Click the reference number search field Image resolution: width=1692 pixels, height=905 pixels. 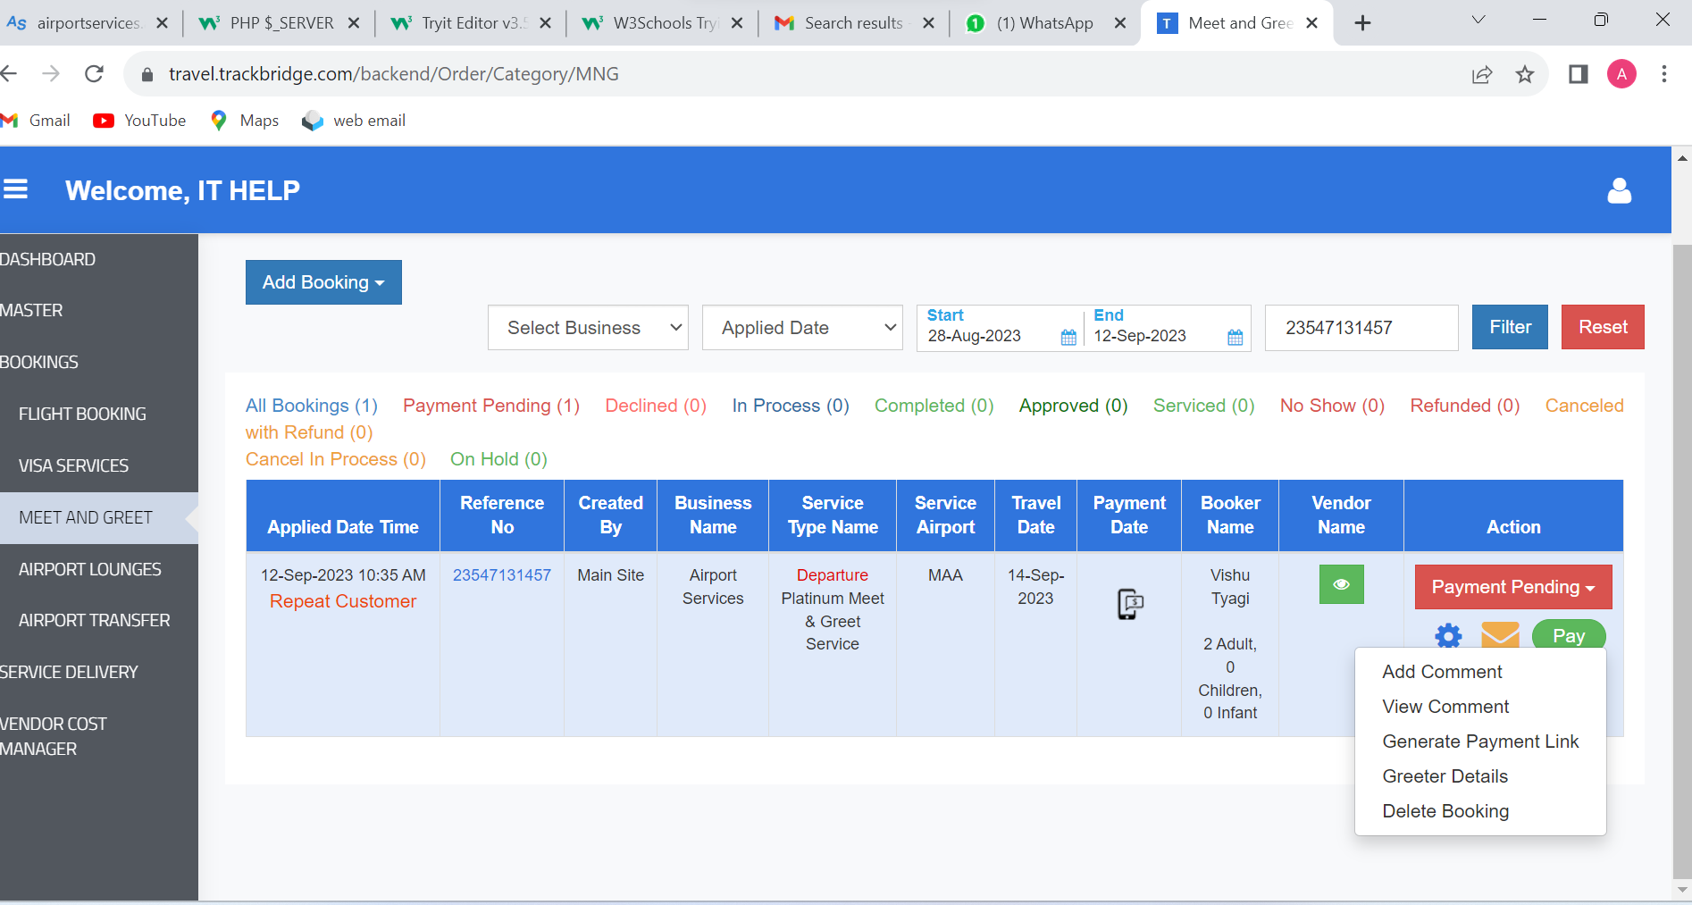pos(1361,328)
